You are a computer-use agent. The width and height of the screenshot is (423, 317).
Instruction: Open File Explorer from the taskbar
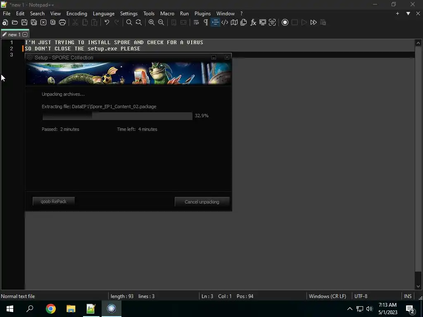point(71,309)
